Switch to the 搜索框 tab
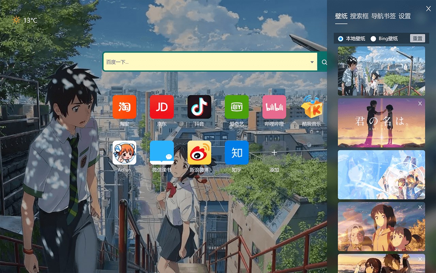Viewport: 436px width, 273px height. (x=359, y=16)
